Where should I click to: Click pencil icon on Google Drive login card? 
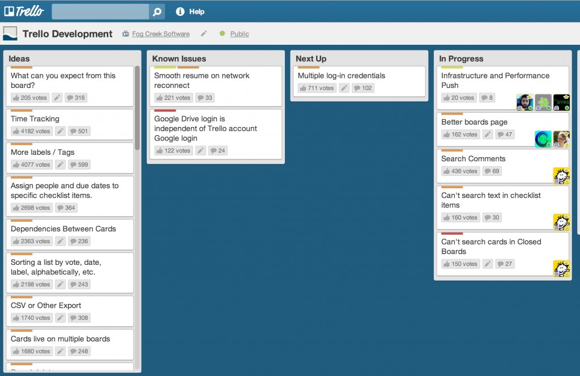[201, 151]
